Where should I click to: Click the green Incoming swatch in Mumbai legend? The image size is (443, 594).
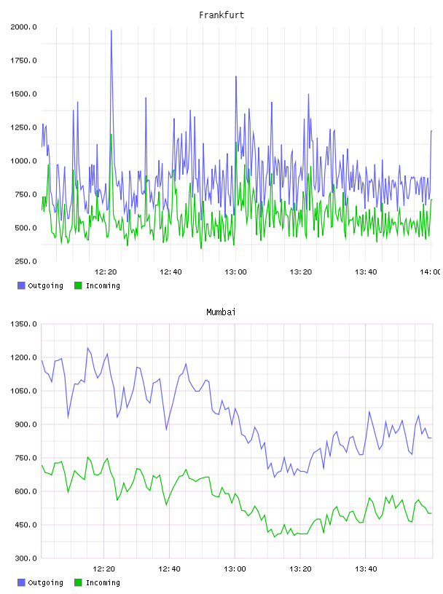[78, 582]
